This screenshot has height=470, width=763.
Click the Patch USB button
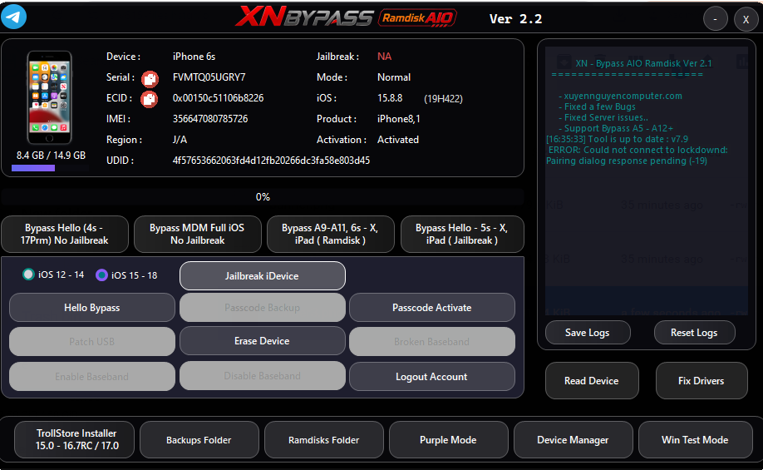(92, 341)
